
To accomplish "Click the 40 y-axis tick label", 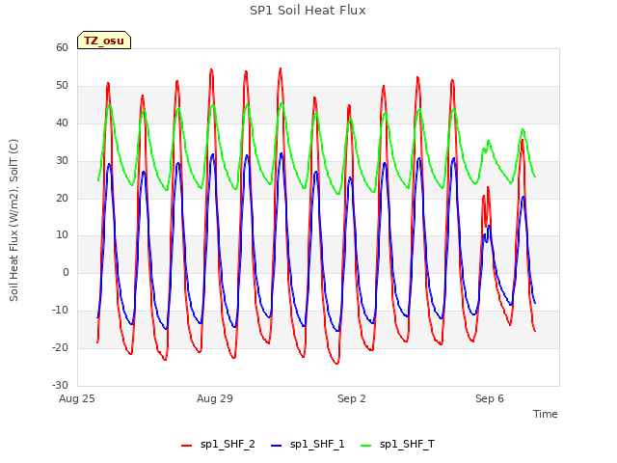I will 62,123.
